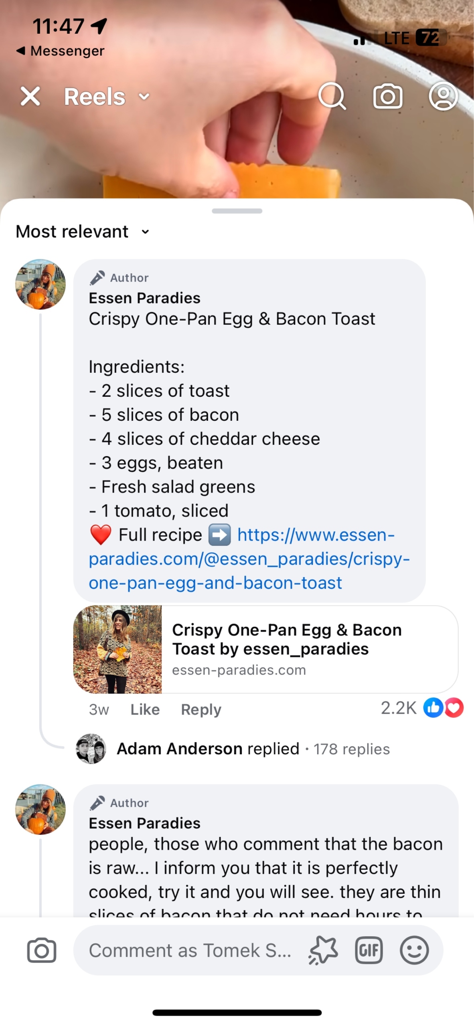This screenshot has width=474, height=1026.
Task: Open the GIF picker
Action: tap(369, 950)
